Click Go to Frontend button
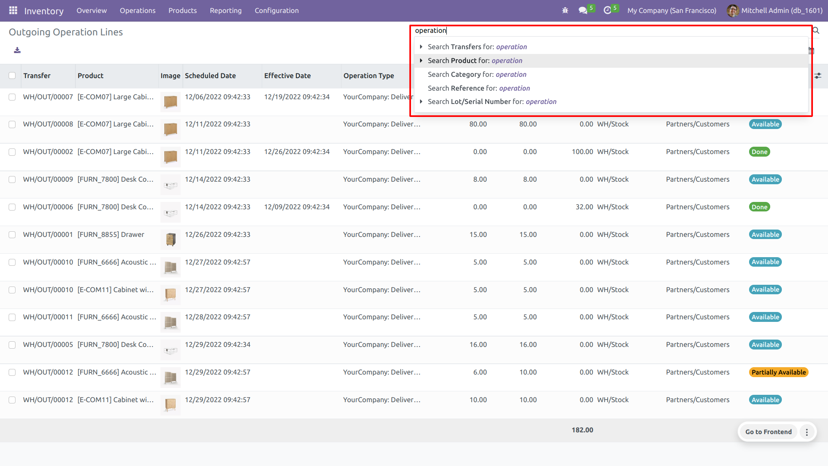Viewport: 828px width, 466px height. coord(768,432)
